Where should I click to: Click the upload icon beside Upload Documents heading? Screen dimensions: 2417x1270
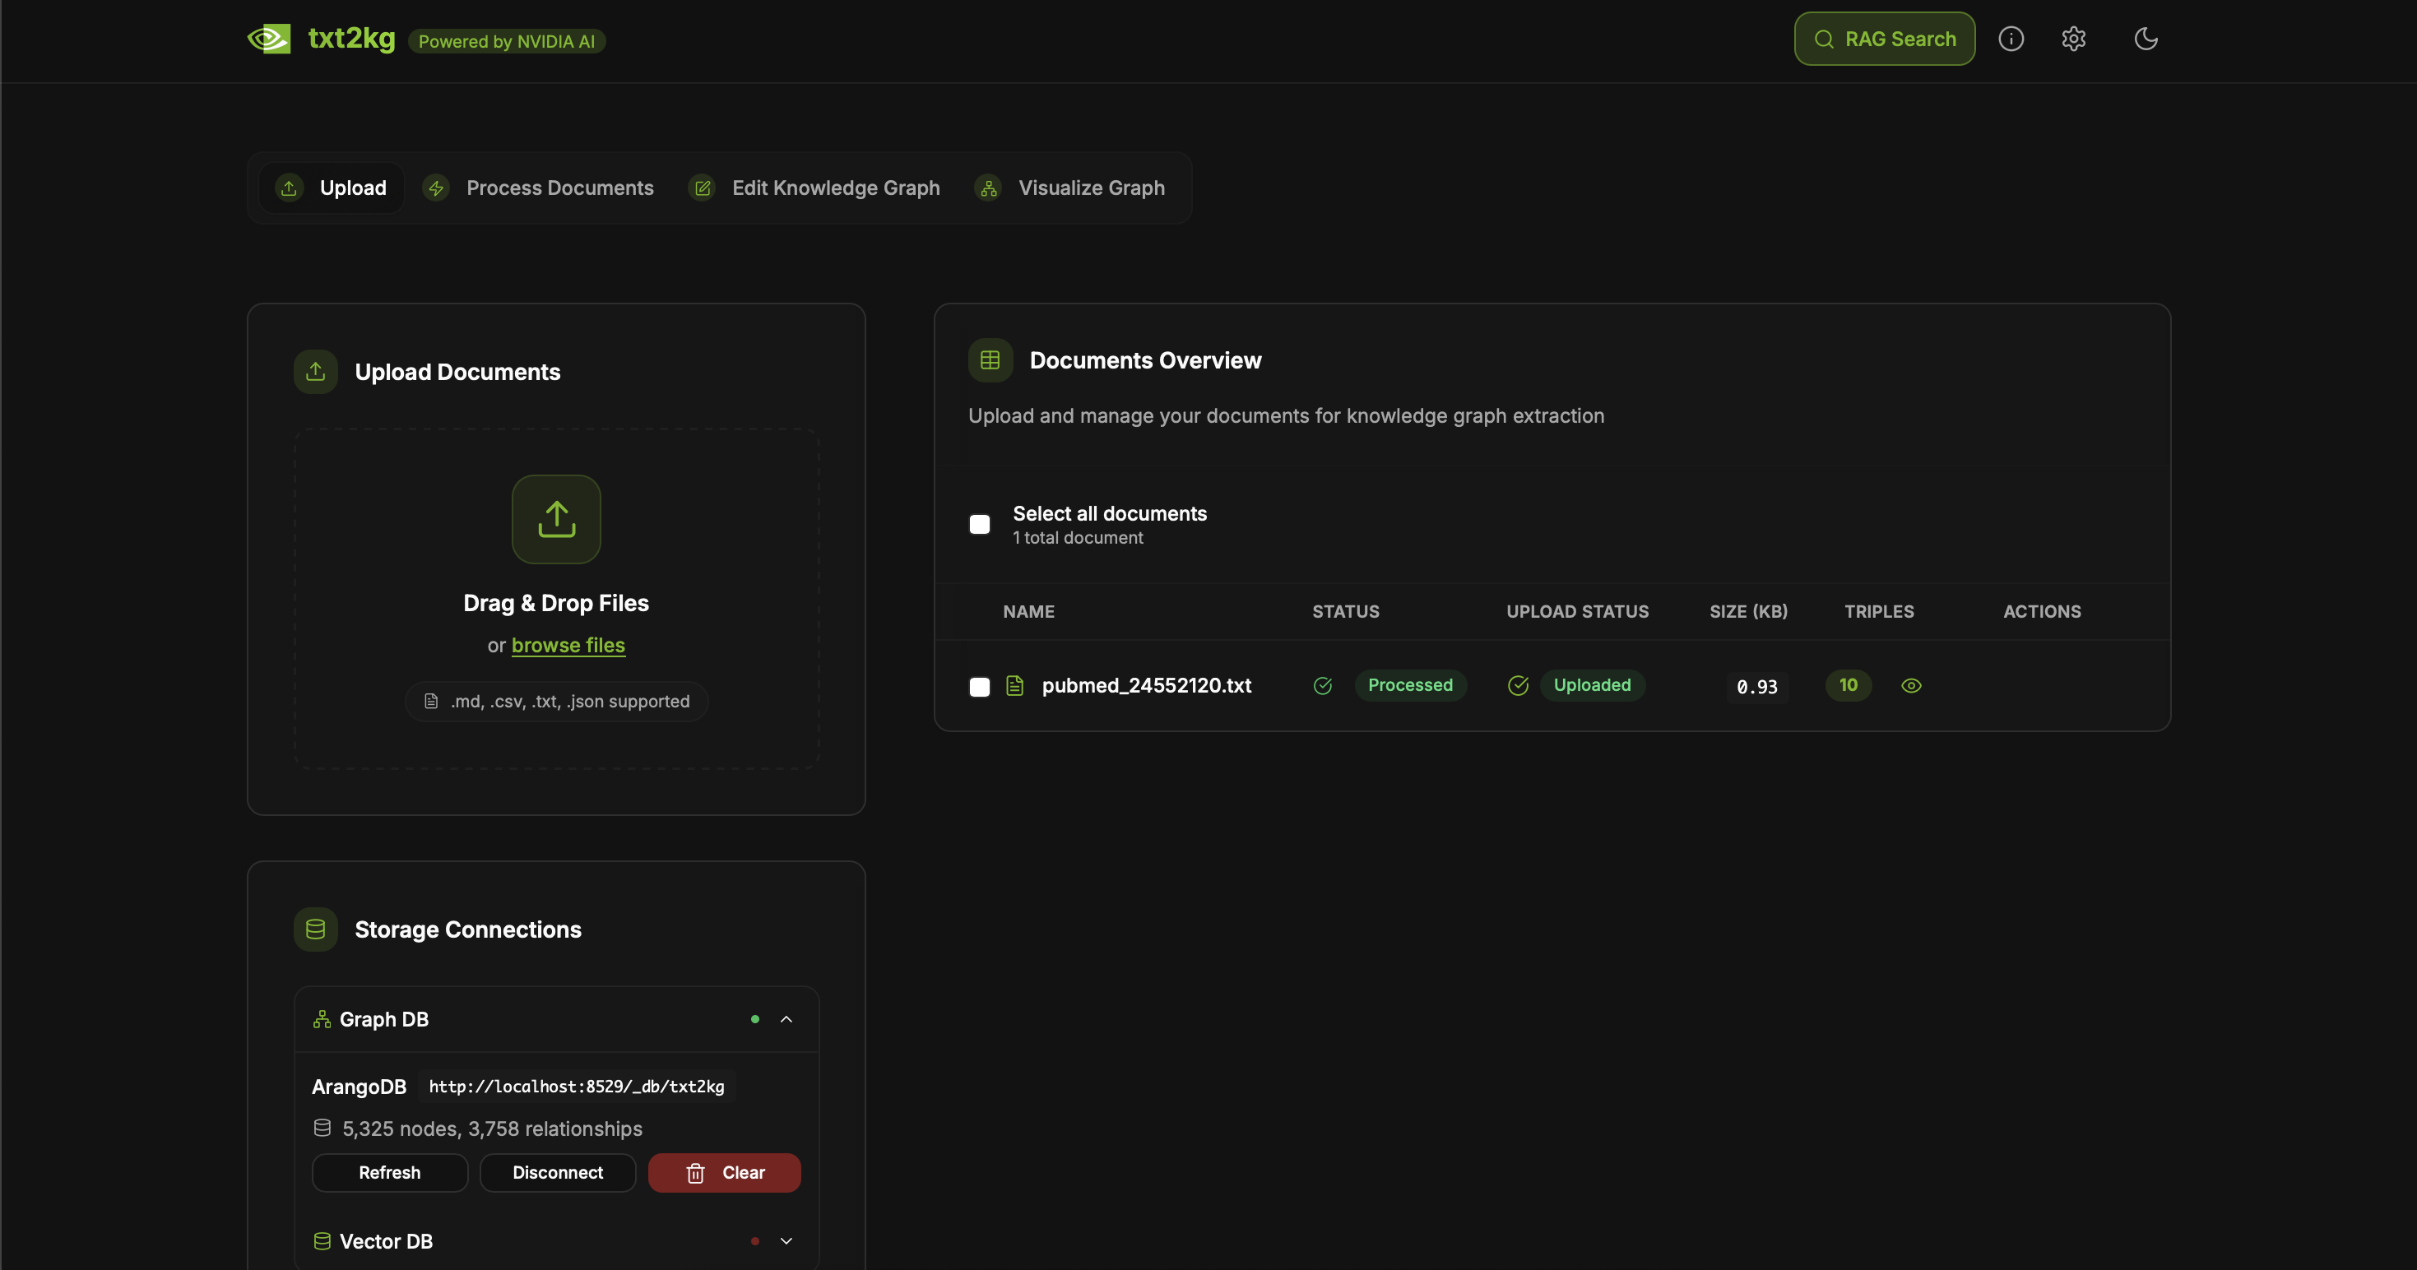tap(314, 372)
